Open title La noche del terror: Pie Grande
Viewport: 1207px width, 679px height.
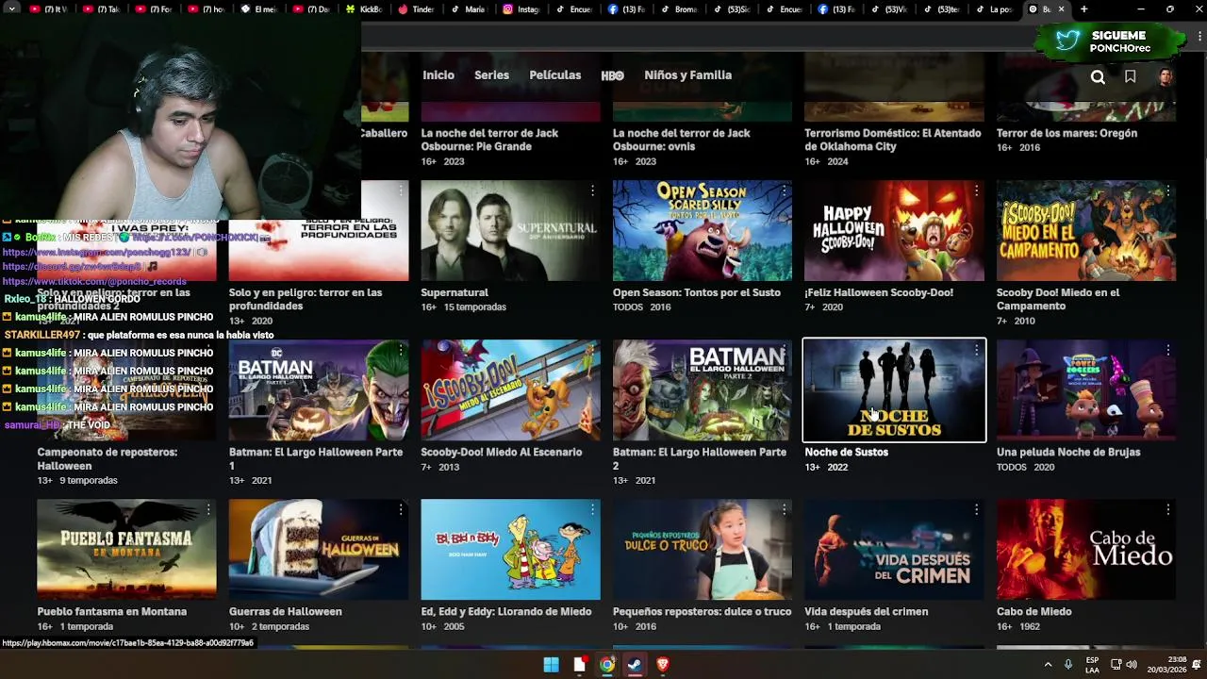tap(489, 140)
